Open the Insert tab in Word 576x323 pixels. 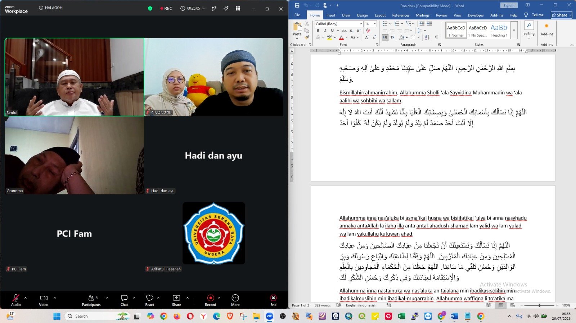(x=331, y=15)
